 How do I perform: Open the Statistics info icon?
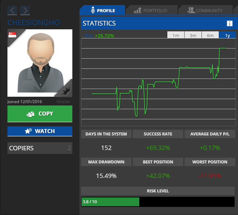point(230,23)
